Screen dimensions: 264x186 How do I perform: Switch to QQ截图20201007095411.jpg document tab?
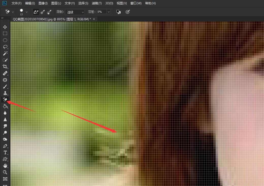click(52, 19)
